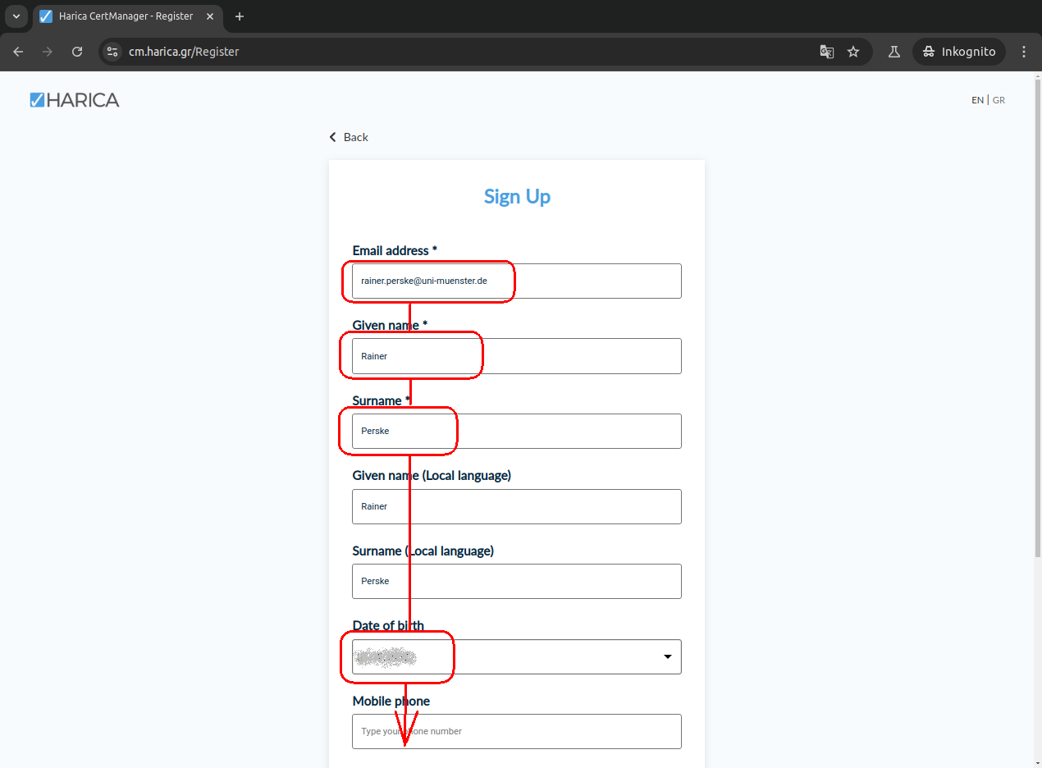
Task: Open a new tab with plus icon
Action: [x=240, y=16]
